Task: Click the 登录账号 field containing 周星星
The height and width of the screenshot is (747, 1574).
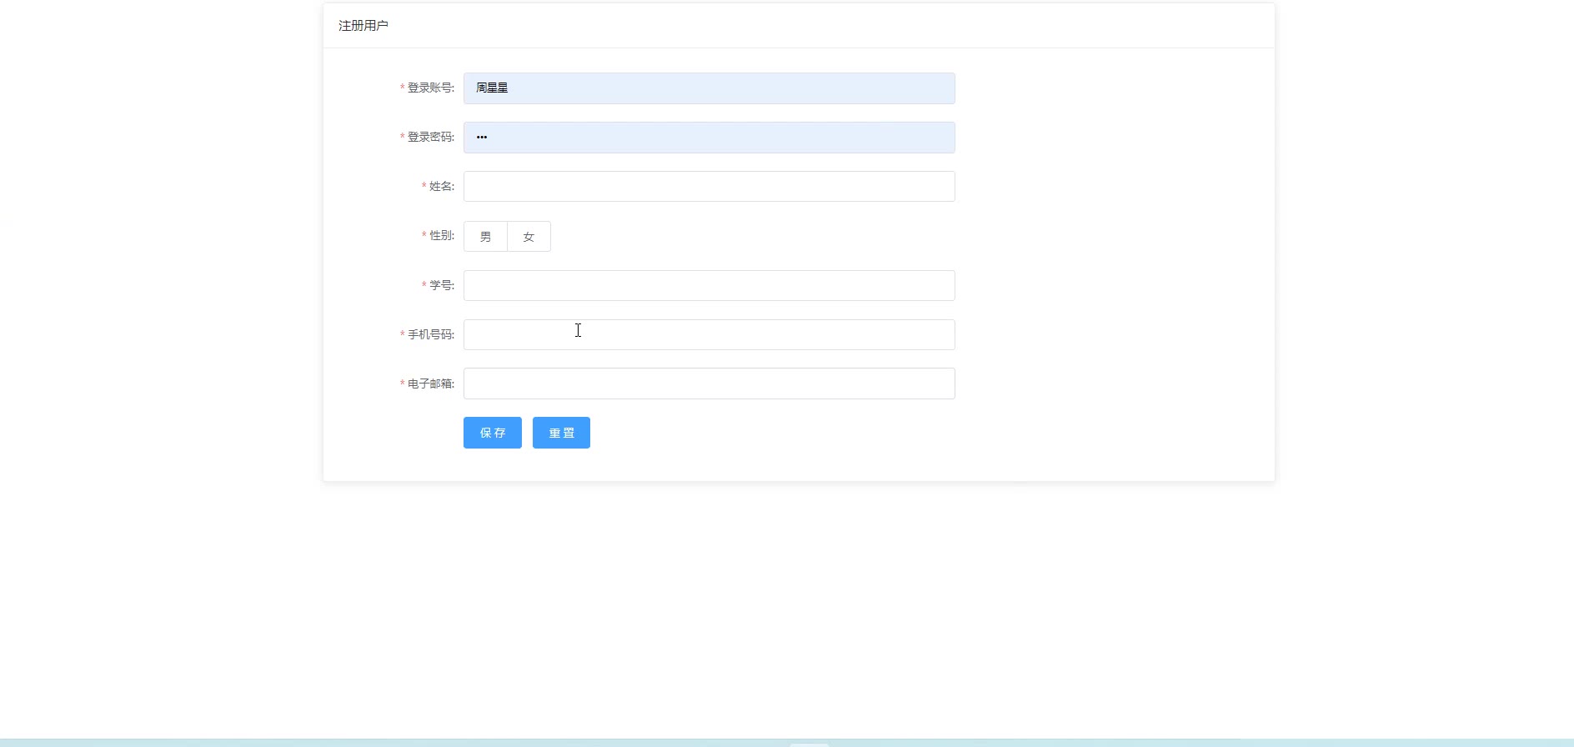Action: coord(709,88)
